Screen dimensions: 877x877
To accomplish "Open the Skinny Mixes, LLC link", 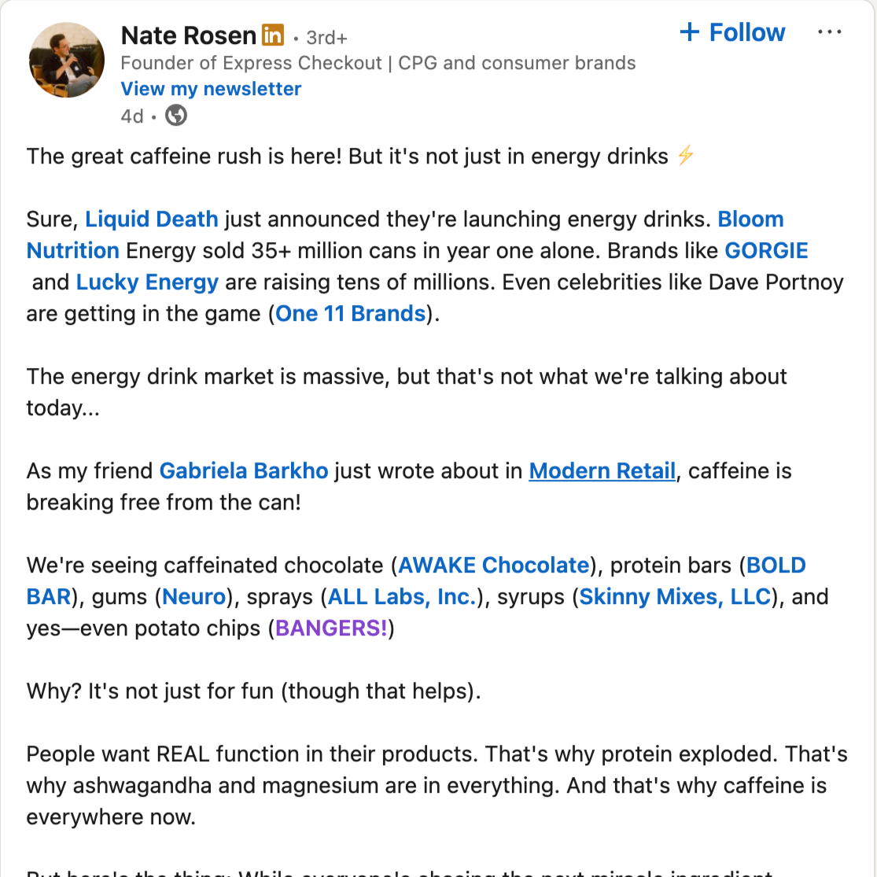I will [675, 597].
